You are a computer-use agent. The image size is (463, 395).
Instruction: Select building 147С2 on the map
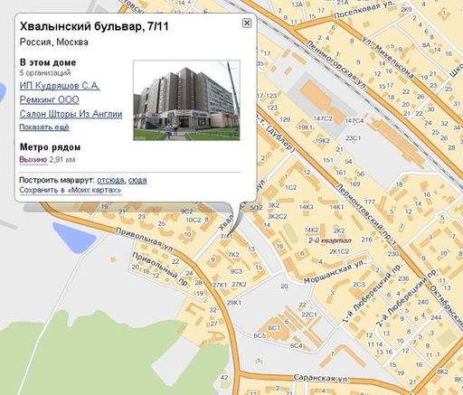pyautogui.click(x=323, y=118)
